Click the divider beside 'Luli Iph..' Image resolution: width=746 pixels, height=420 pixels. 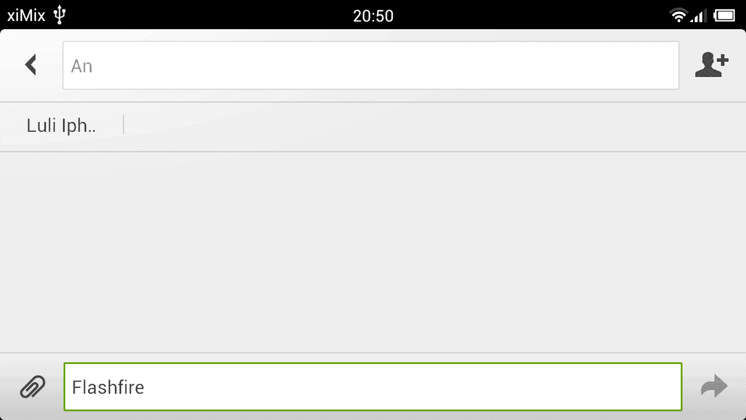[x=124, y=125]
